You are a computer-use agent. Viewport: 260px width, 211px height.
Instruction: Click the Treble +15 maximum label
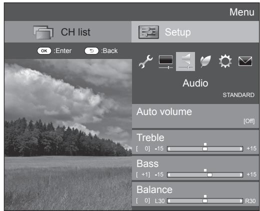click(x=251, y=148)
